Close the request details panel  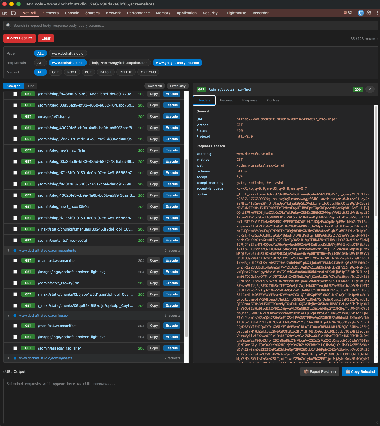click(370, 89)
